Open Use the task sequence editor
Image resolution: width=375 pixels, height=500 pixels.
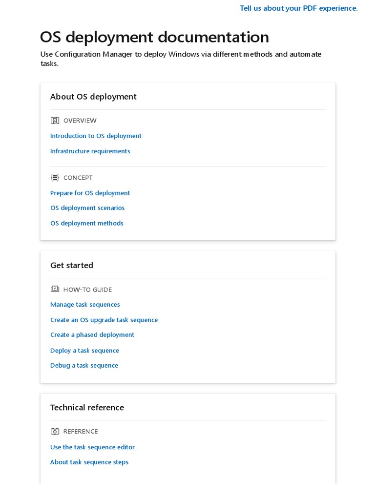coord(92,447)
